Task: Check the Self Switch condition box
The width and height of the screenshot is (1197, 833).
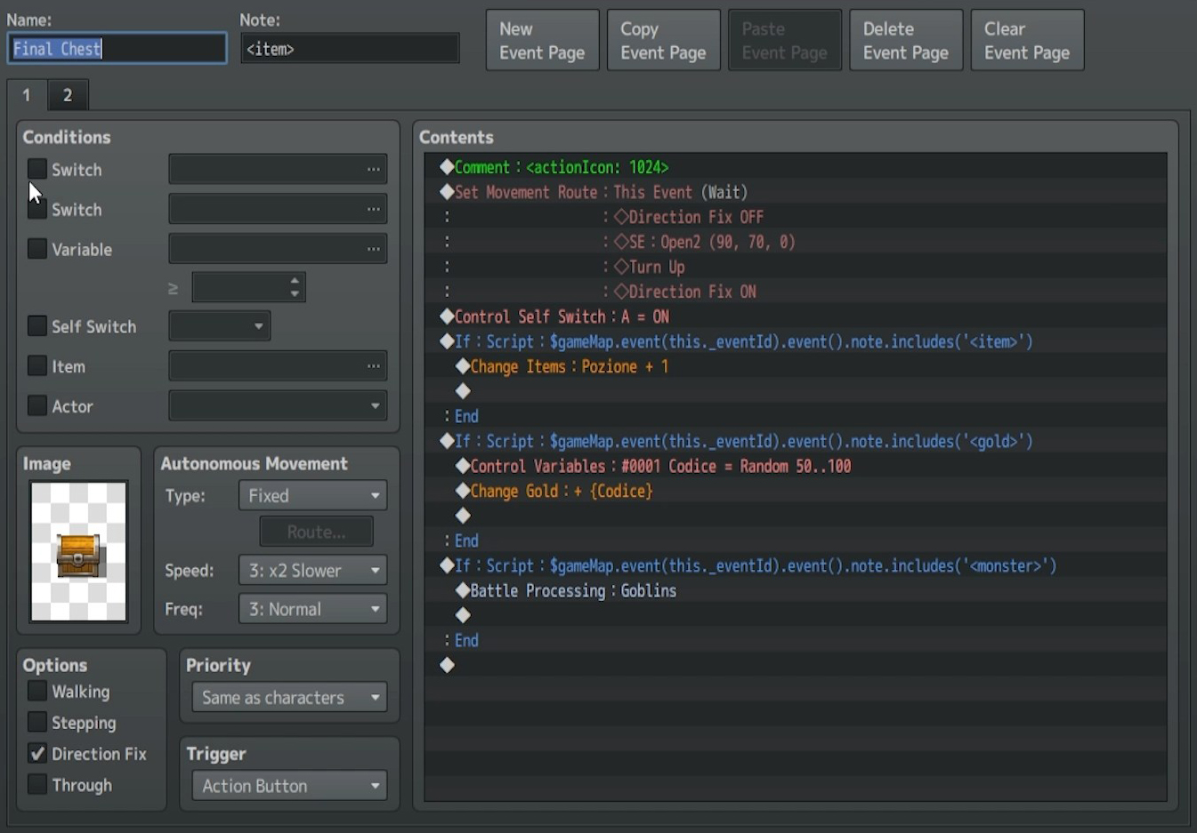Action: tap(36, 326)
